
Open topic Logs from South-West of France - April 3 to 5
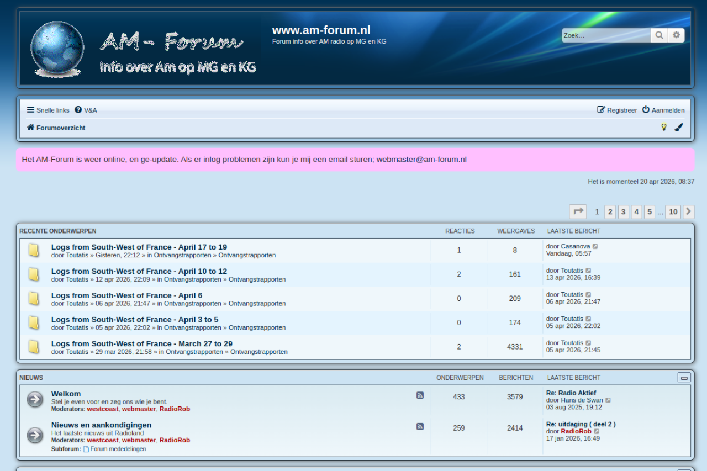point(135,319)
